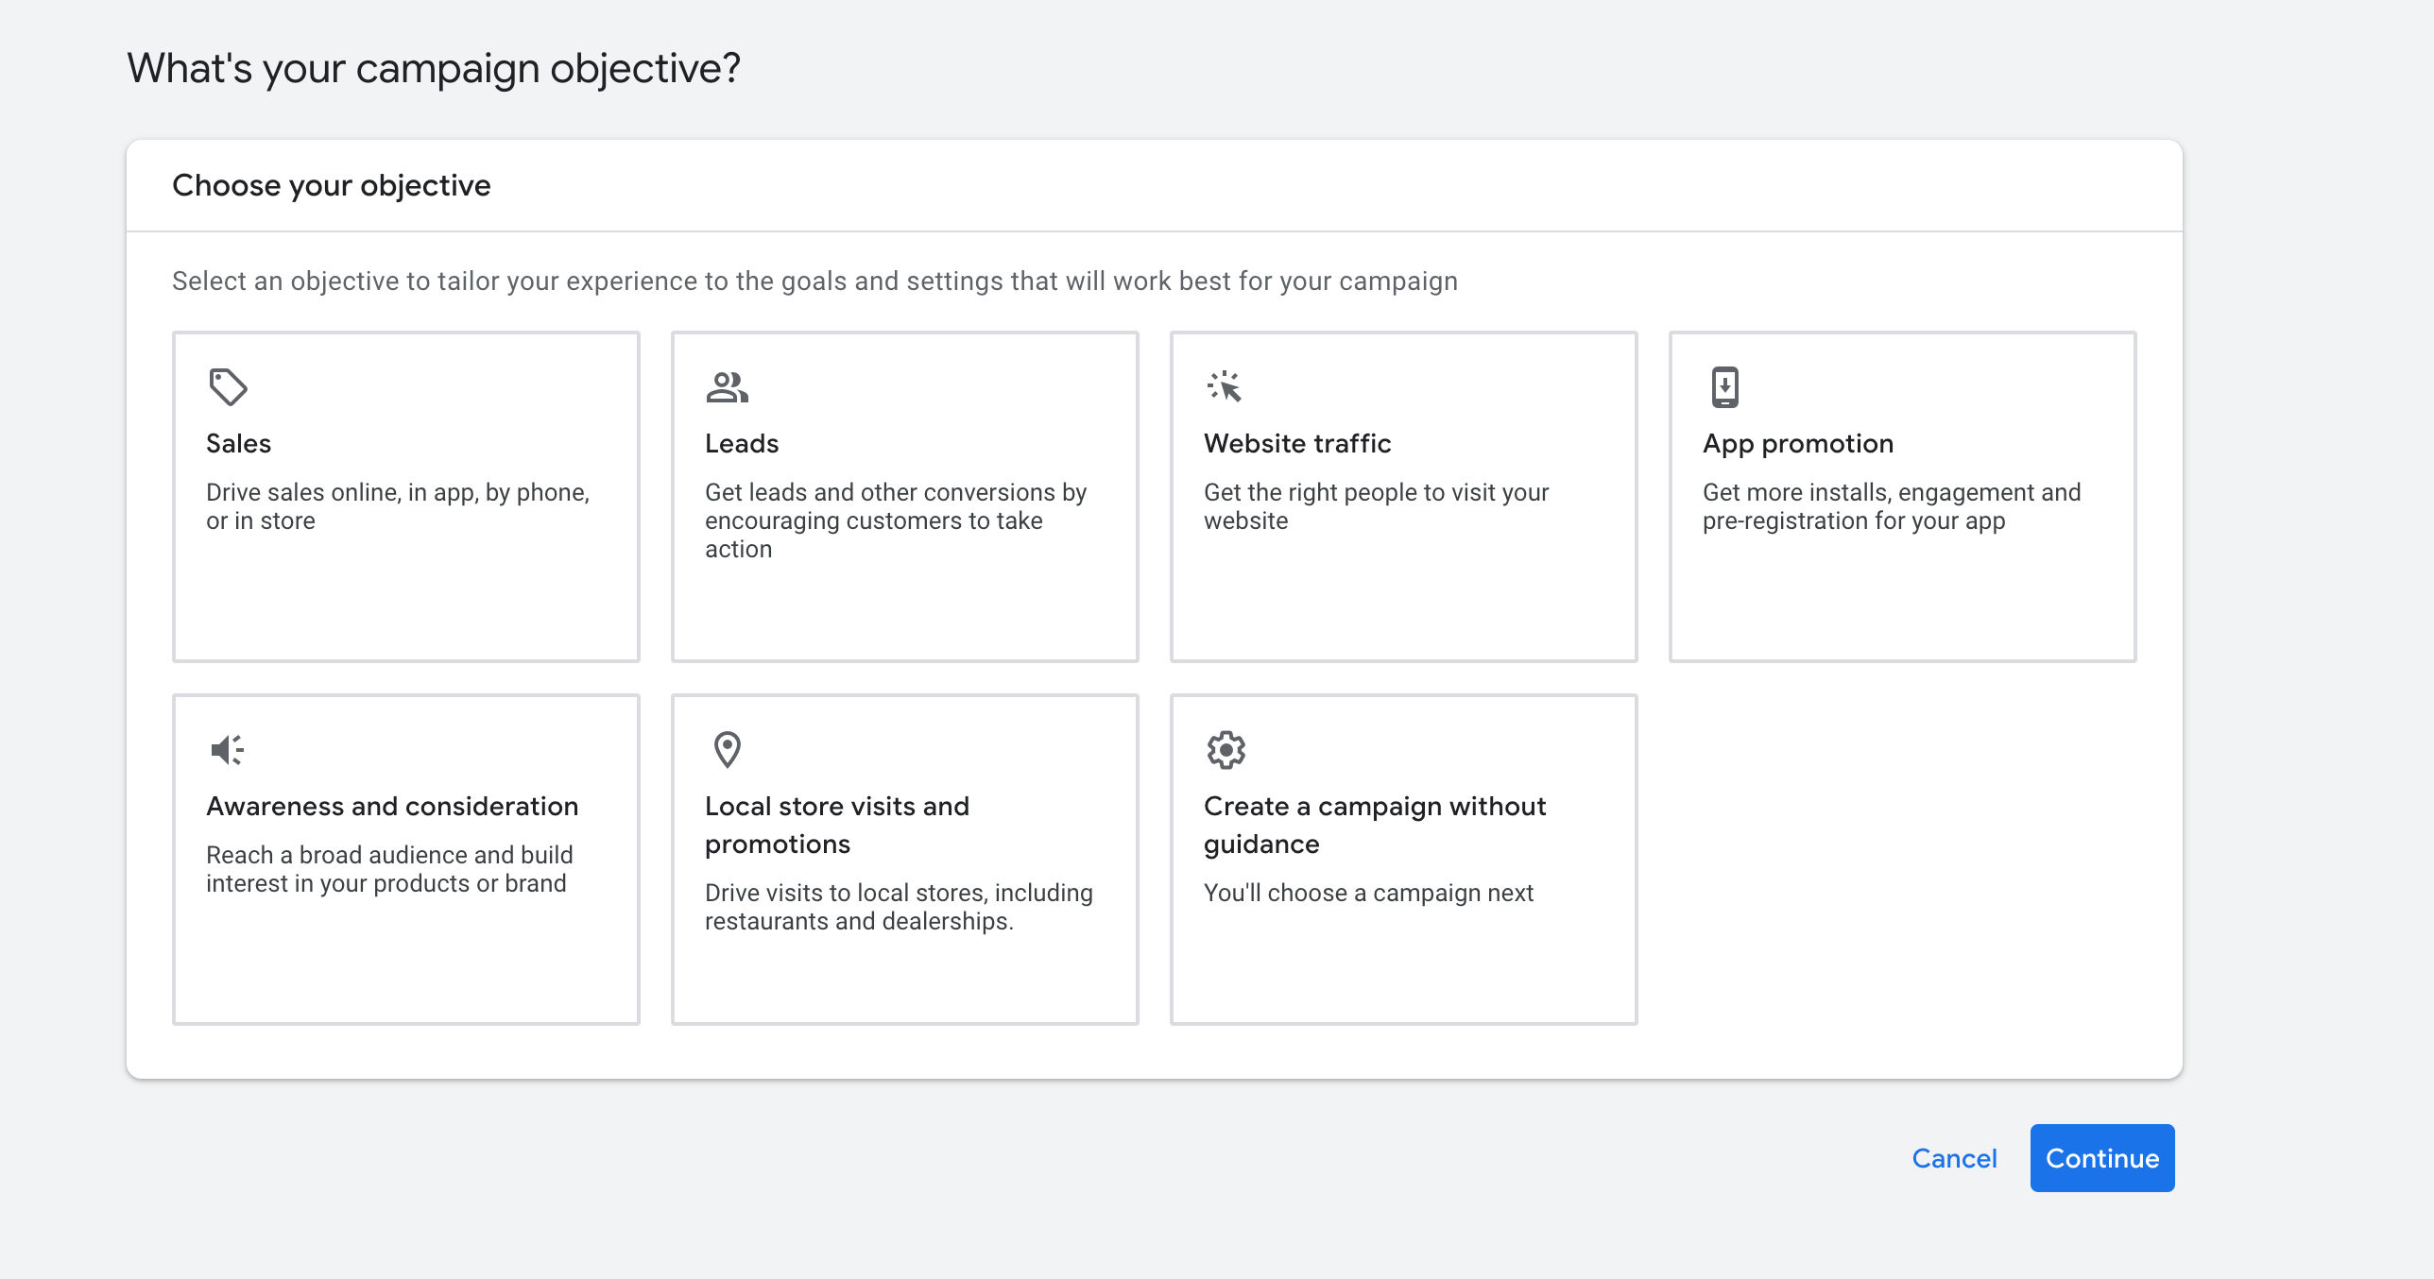
Task: Click 'Drive sales online' description text
Action: pyautogui.click(x=397, y=506)
